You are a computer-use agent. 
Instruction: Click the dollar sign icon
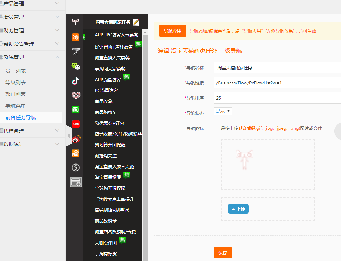pyautogui.click(x=75, y=167)
